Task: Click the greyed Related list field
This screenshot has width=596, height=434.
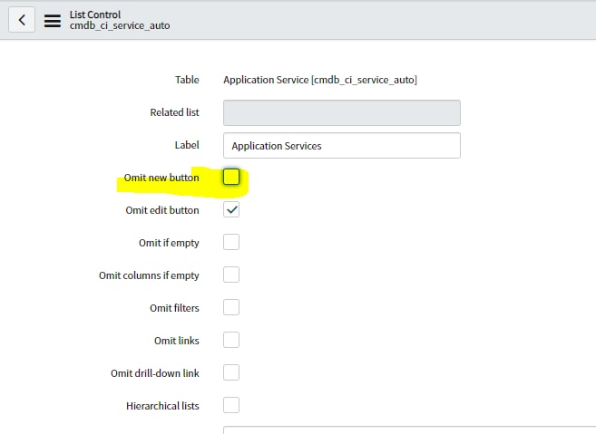Action: pyautogui.click(x=342, y=112)
